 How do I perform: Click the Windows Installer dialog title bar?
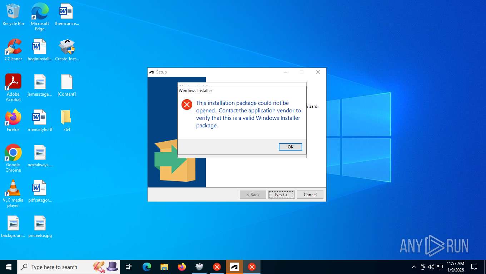tap(242, 91)
